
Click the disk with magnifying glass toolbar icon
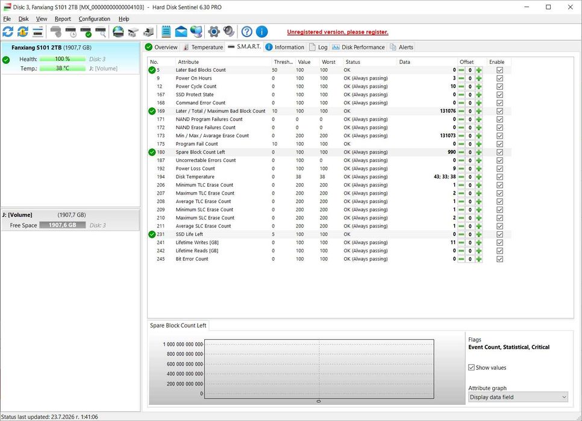tap(101, 32)
